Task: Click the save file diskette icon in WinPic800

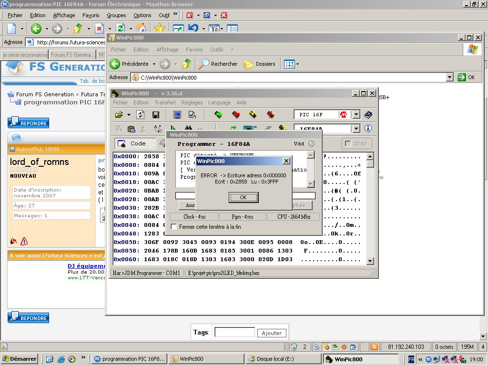Action: click(155, 115)
